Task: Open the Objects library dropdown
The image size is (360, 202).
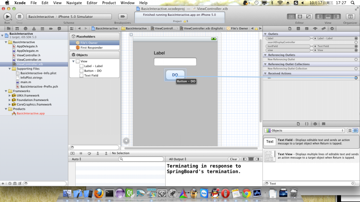Action: [305, 130]
